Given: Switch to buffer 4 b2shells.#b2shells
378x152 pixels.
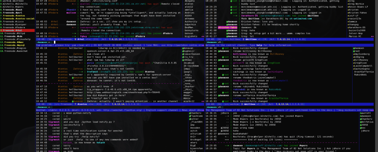Looking at the screenshot, I should point(14,4).
